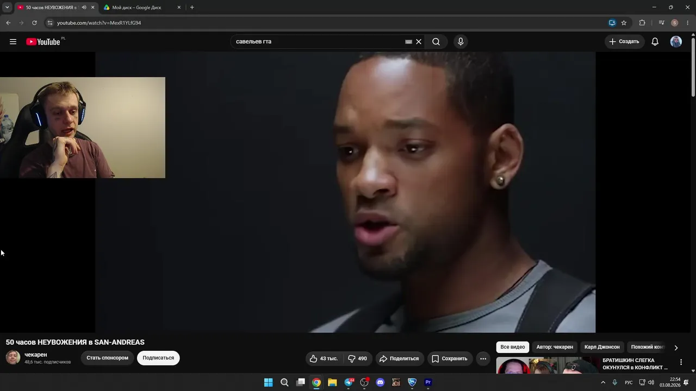This screenshot has height=391, width=696.
Task: Start voice search with the microphone
Action: (x=461, y=42)
